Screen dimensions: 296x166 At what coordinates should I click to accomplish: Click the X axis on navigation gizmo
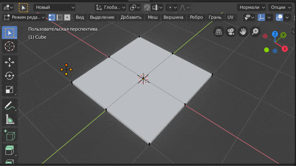coord(285,49)
